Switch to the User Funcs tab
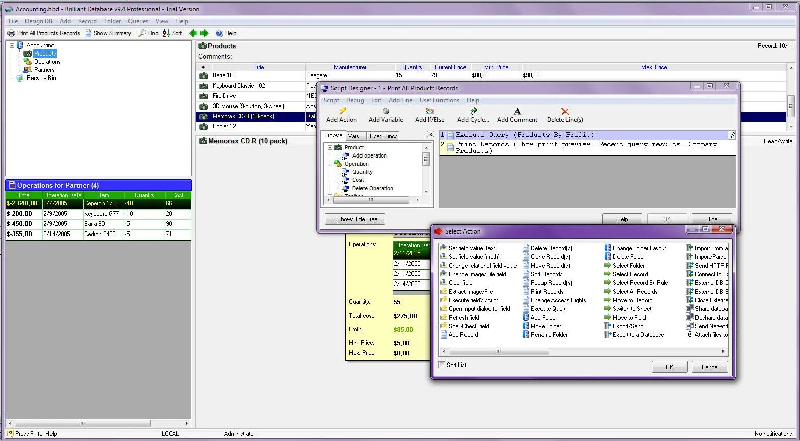 click(383, 136)
